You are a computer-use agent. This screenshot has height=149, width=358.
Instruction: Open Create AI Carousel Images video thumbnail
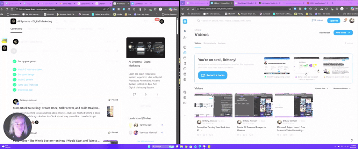click(253, 105)
